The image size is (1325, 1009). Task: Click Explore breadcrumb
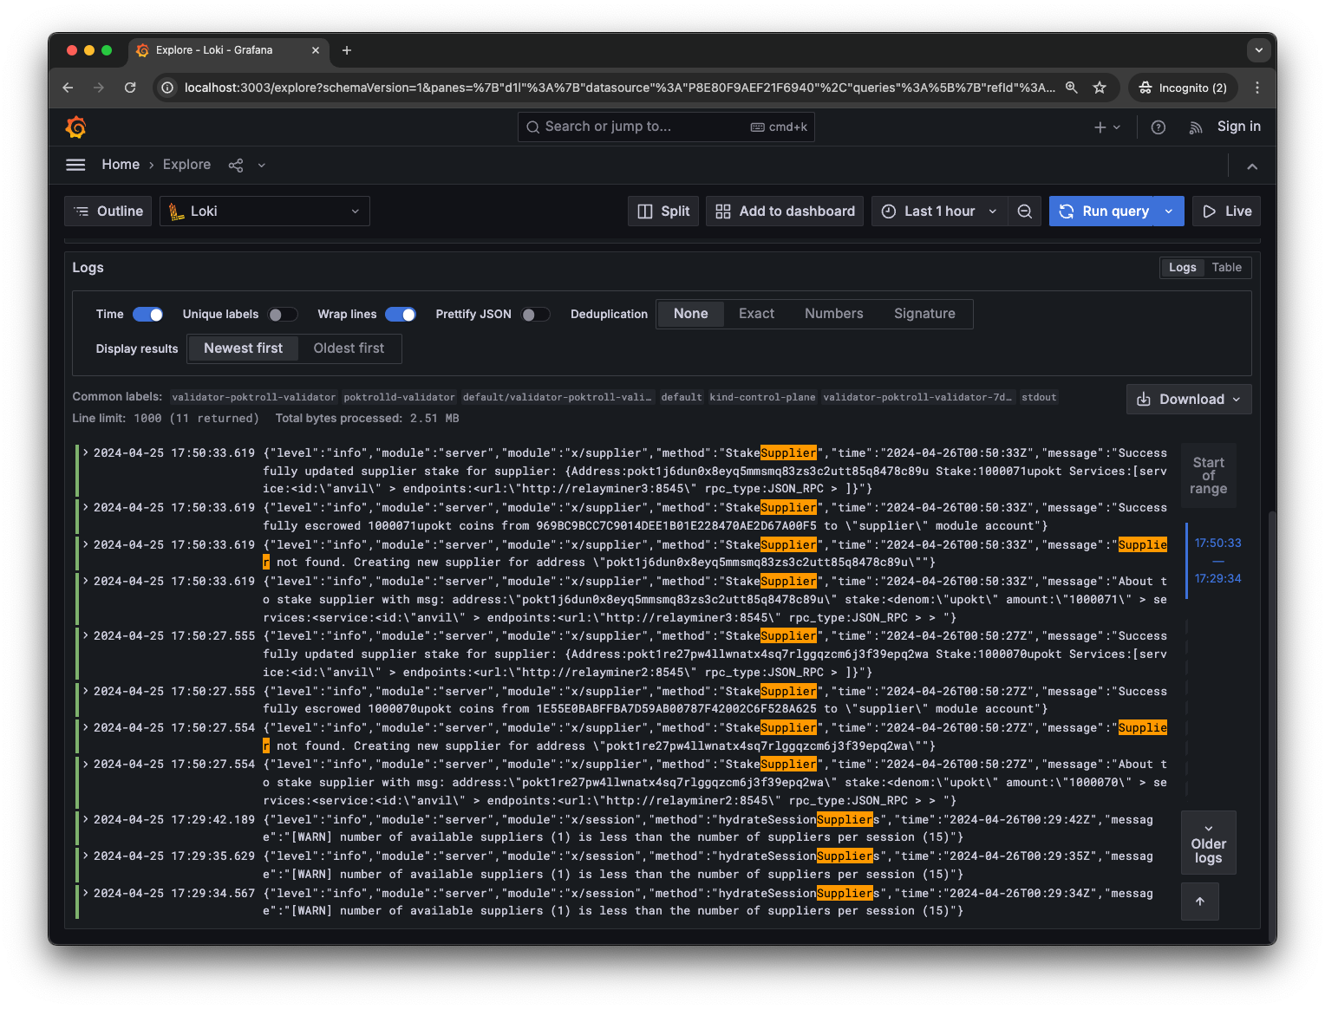click(x=186, y=165)
